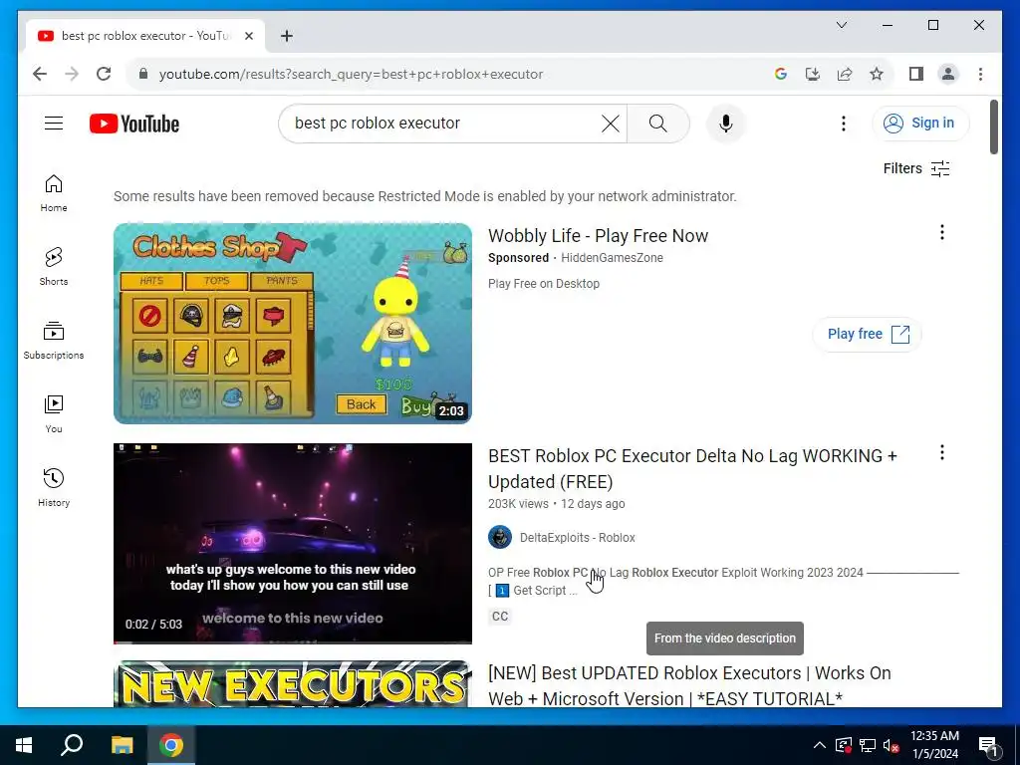Image resolution: width=1020 pixels, height=765 pixels.
Task: Open Shorts in the sidebar
Action: (x=54, y=267)
